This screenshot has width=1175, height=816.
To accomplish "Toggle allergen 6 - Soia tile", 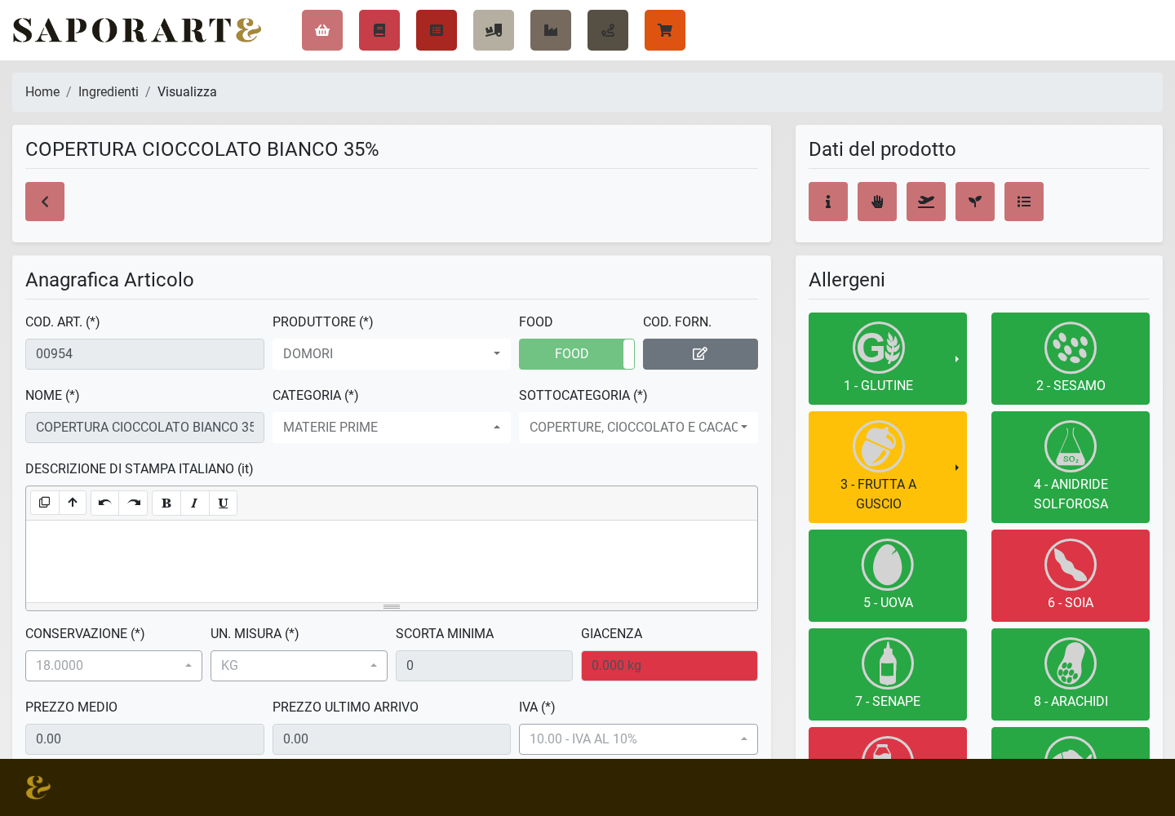I will (1071, 575).
